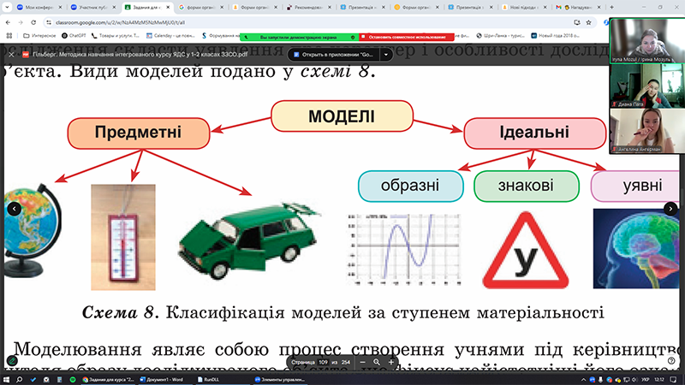
Task: Switch to 'Документ1 - Word' taskbar window
Action: pos(162,380)
